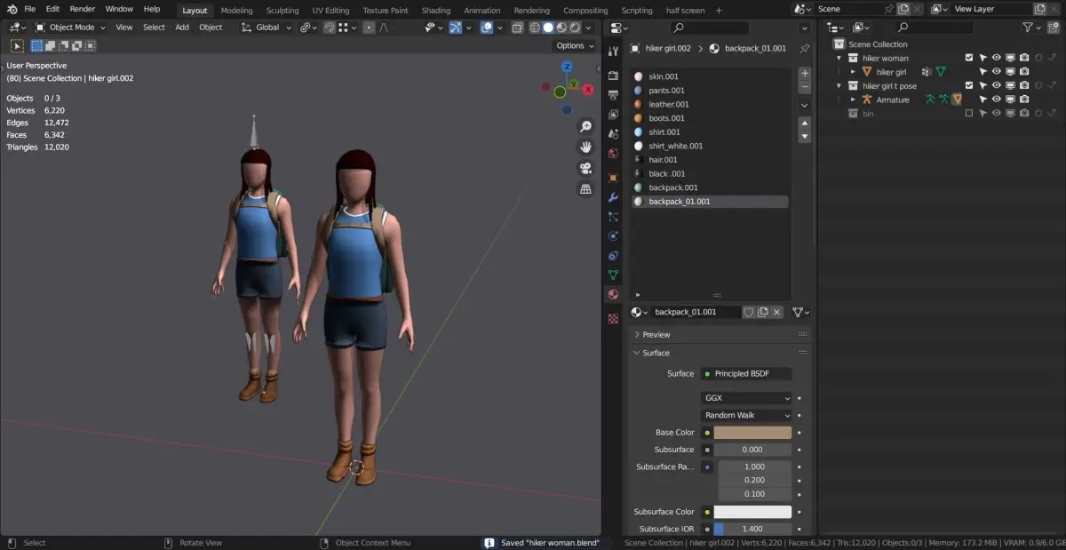Open the Render properties tab
Screen dimensions: 1066x550
(x=613, y=76)
